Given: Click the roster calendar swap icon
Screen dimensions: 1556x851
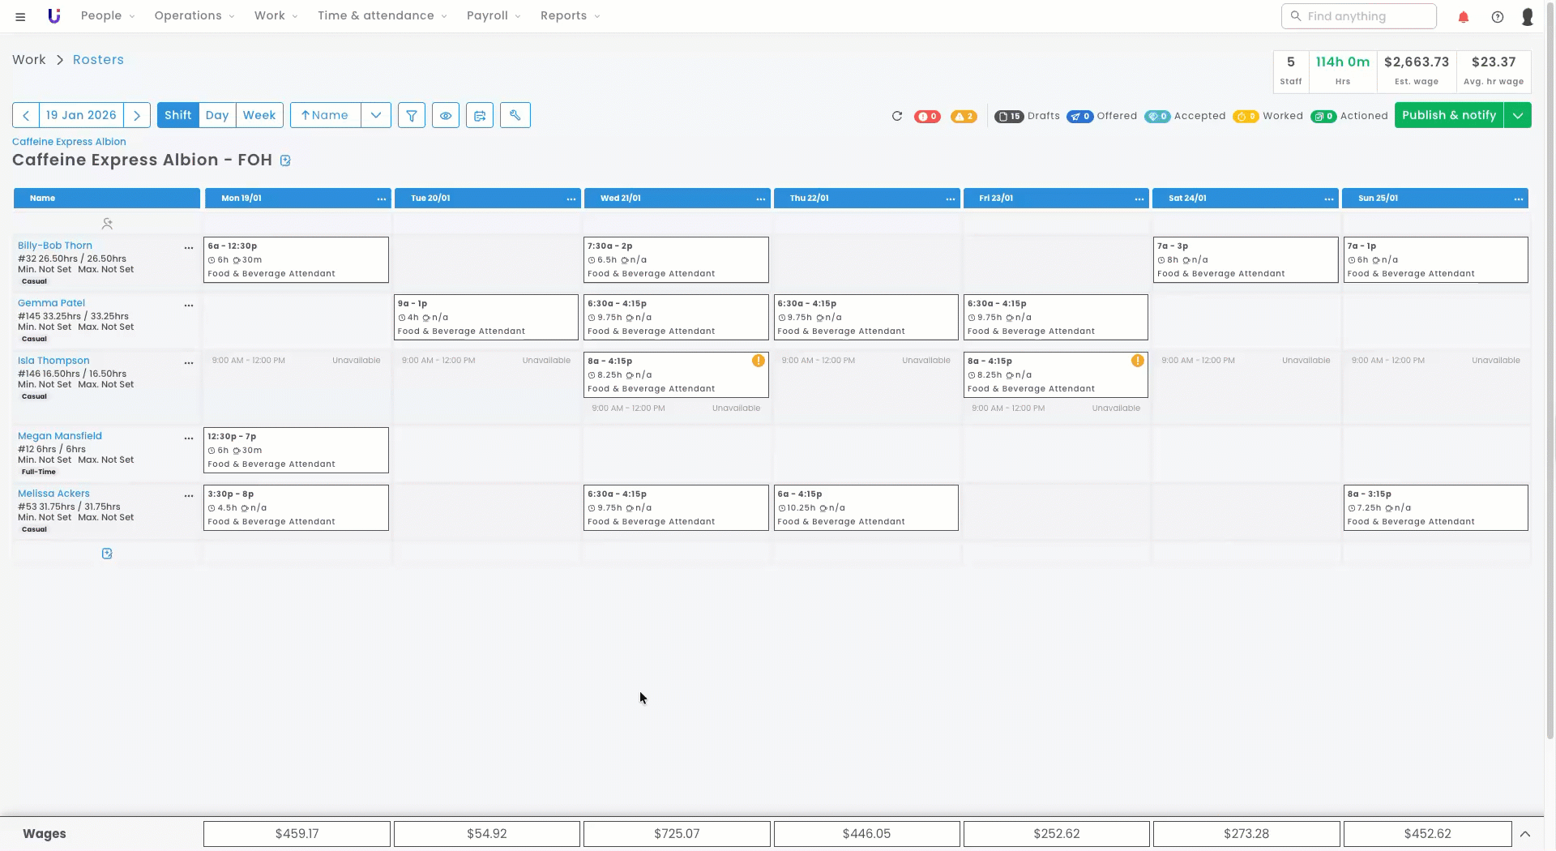Looking at the screenshot, I should click(x=480, y=115).
